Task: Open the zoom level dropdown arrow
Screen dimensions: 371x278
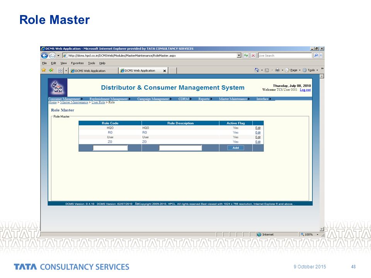Action: tap(318, 234)
